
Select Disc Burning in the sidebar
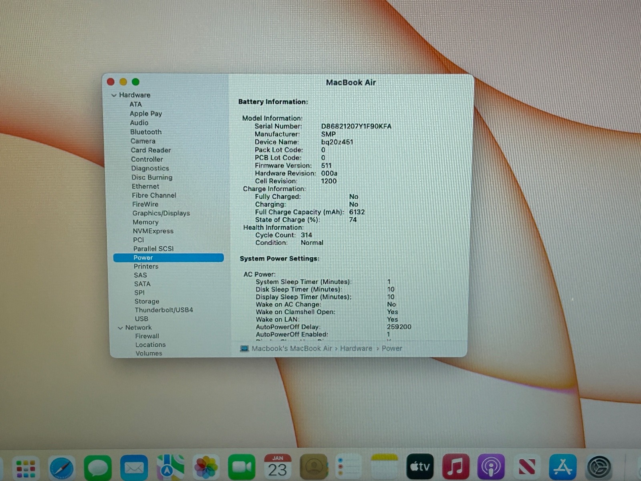click(x=152, y=177)
